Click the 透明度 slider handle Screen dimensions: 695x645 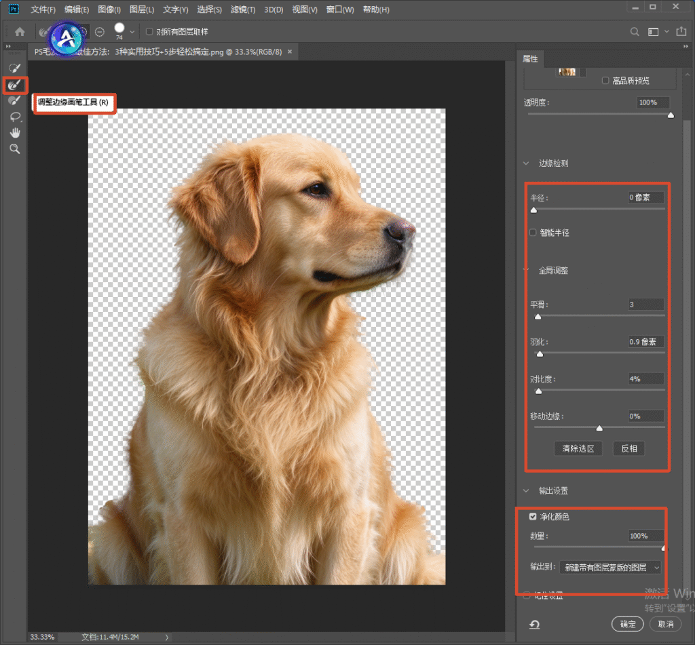pyautogui.click(x=671, y=115)
